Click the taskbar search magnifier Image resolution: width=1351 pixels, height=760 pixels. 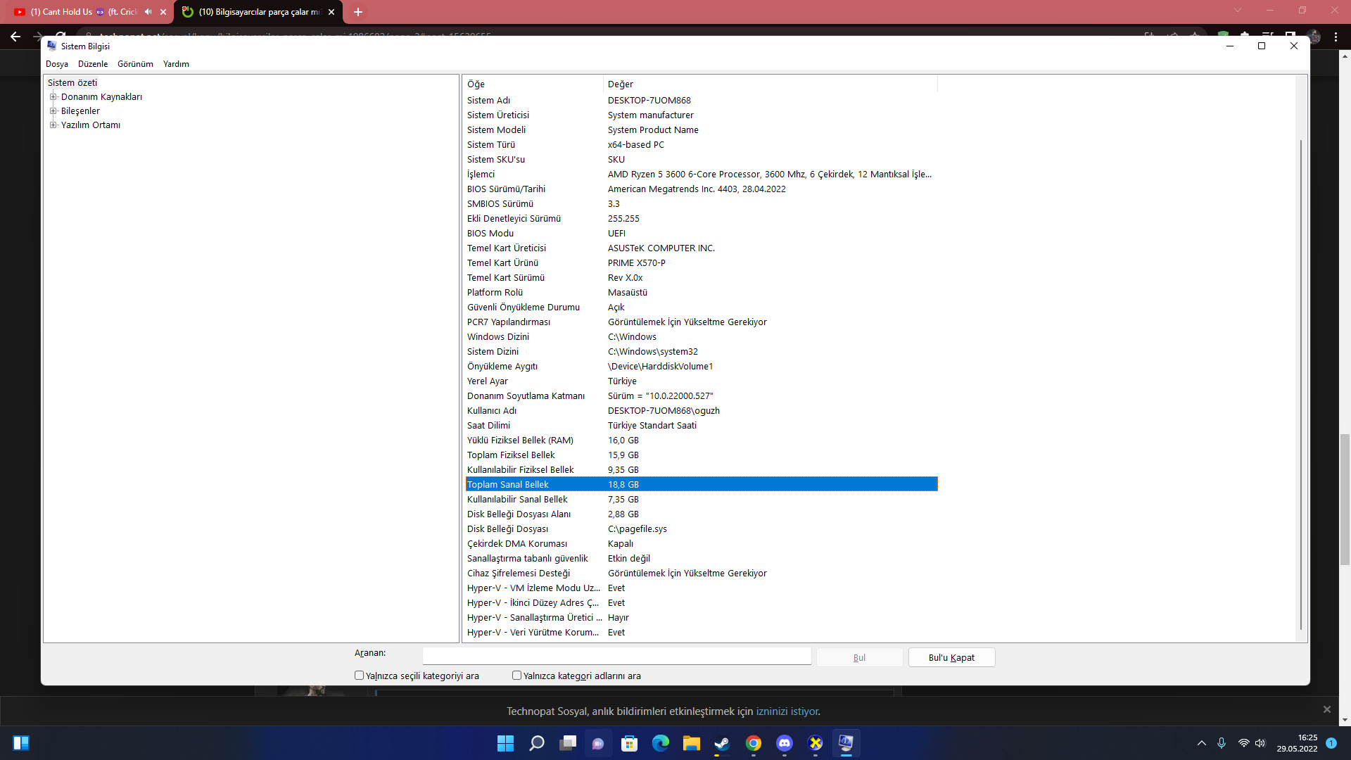536,743
